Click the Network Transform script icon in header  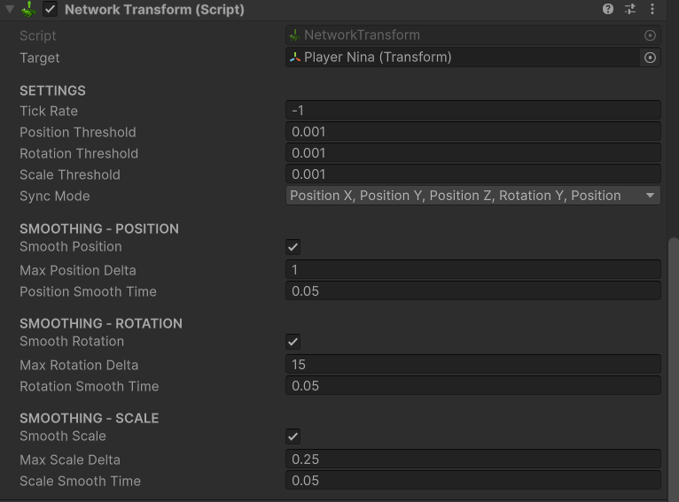pos(29,9)
